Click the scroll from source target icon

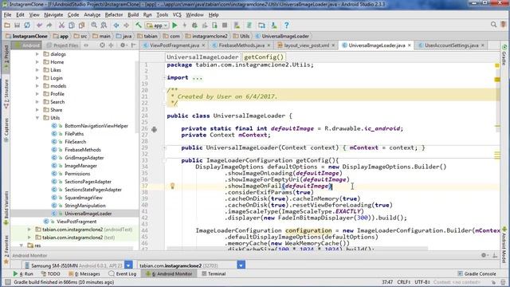[x=102, y=45]
